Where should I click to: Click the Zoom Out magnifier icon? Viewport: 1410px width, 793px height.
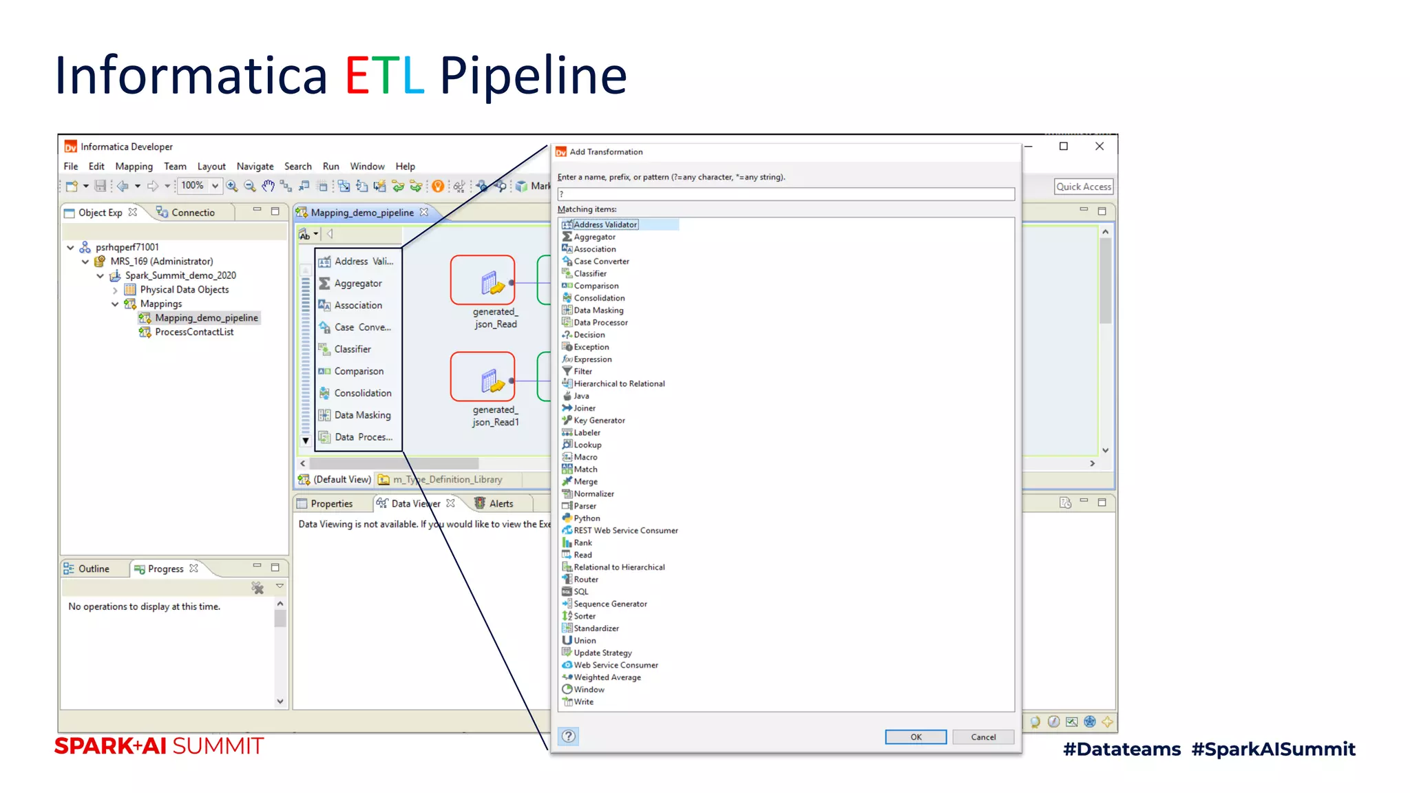point(250,186)
